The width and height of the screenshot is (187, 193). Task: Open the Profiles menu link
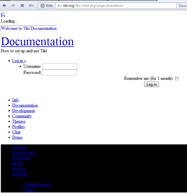pyautogui.click(x=18, y=127)
